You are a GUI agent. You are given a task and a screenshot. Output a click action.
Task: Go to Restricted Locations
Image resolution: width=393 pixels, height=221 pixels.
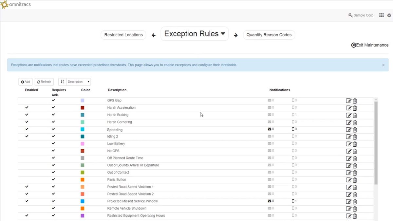[x=123, y=35]
